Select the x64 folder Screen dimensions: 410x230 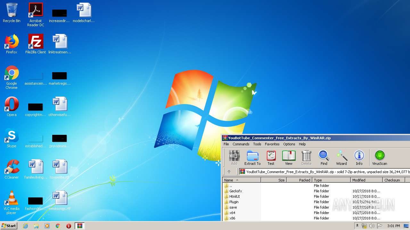coord(316,213)
